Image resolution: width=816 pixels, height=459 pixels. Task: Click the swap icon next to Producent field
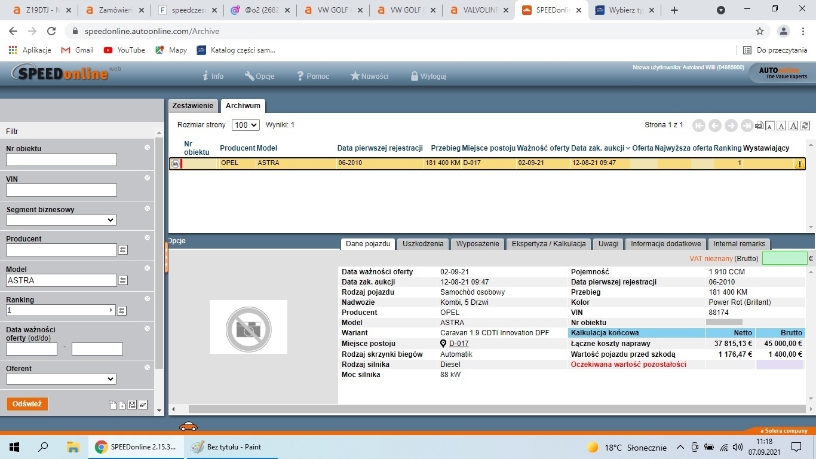123,250
